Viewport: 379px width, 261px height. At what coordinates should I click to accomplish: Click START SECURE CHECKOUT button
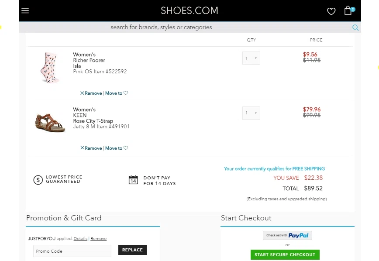(285, 255)
